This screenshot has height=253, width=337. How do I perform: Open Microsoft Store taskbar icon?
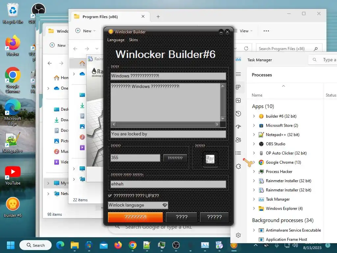pos(89,245)
